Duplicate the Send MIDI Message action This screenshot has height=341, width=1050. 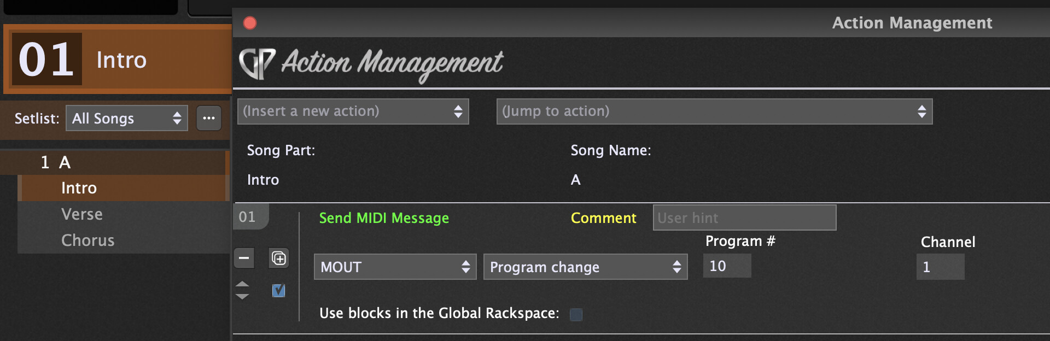click(x=279, y=258)
